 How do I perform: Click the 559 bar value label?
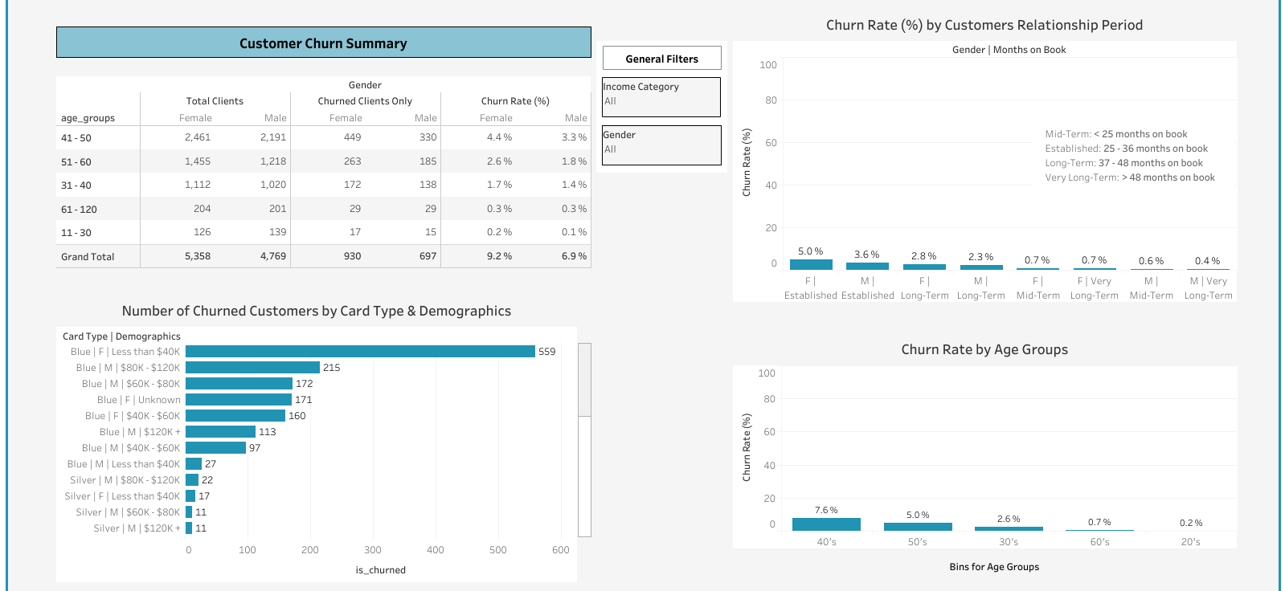click(547, 352)
